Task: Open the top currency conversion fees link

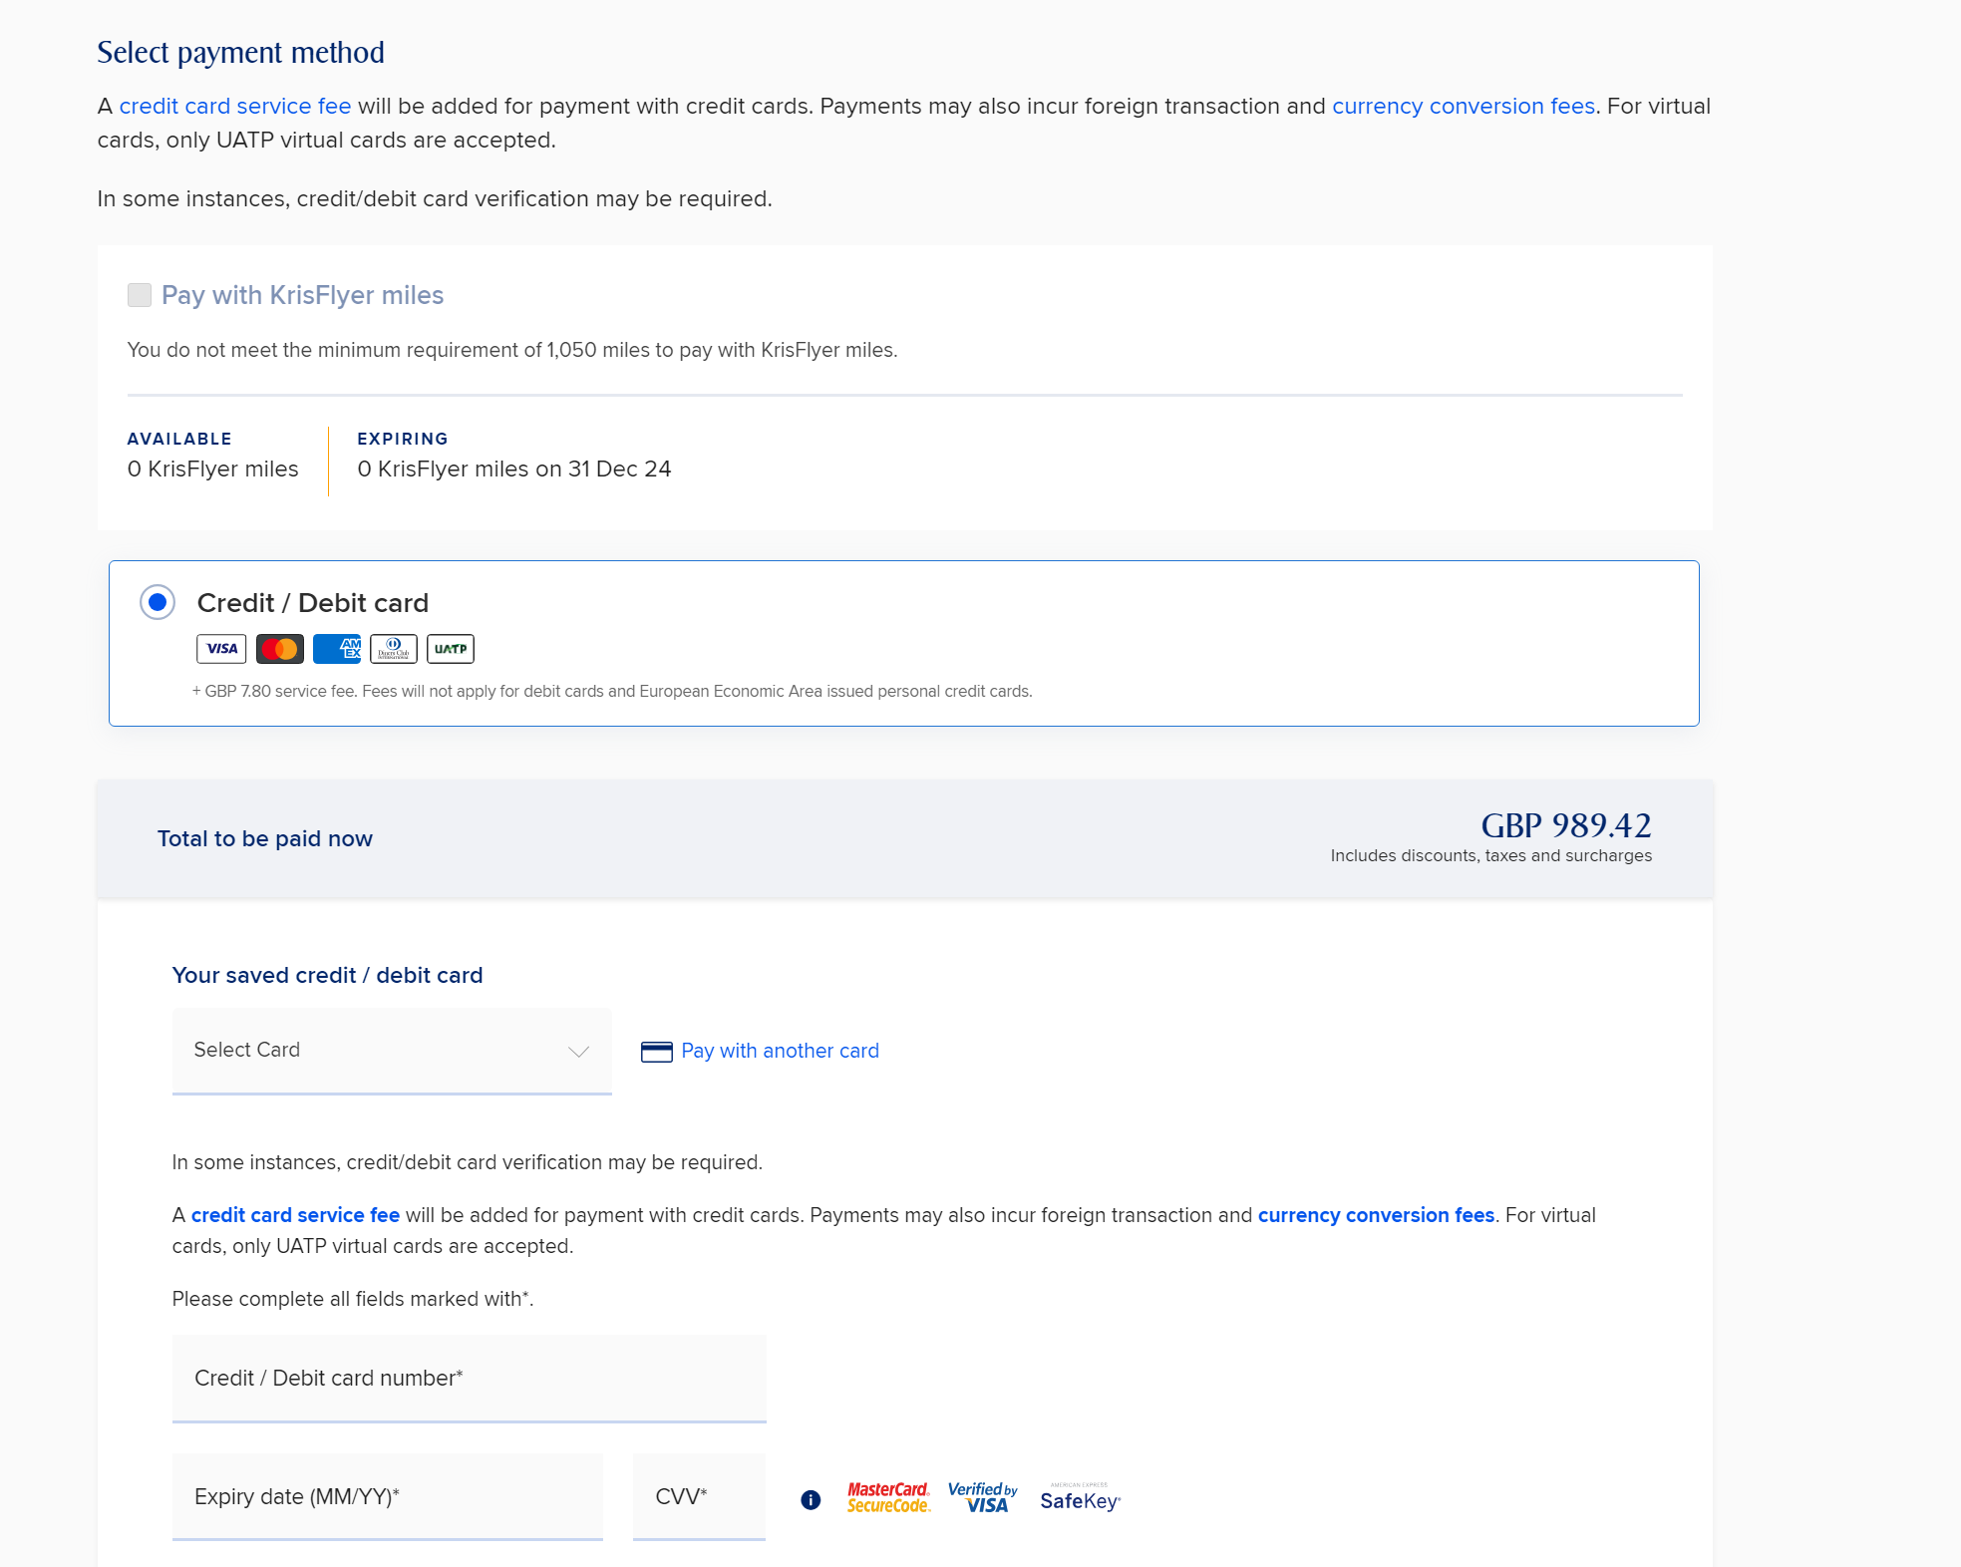Action: pyautogui.click(x=1464, y=107)
